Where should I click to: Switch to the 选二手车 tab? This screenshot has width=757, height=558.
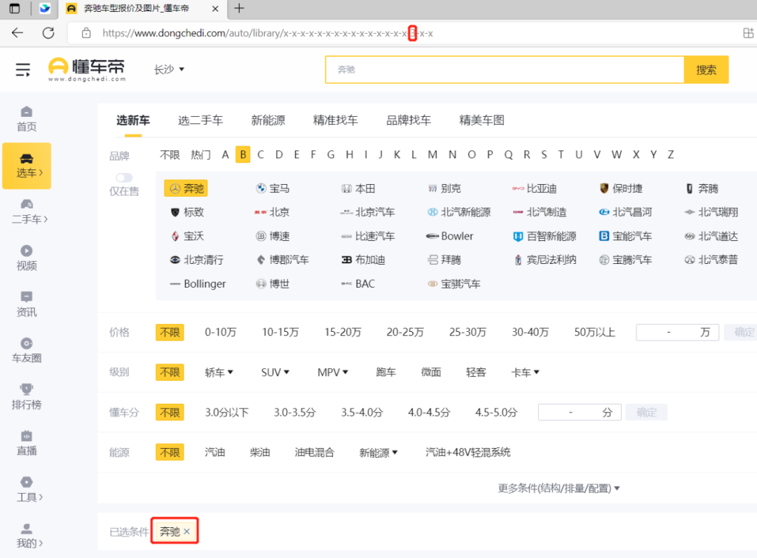pyautogui.click(x=200, y=120)
